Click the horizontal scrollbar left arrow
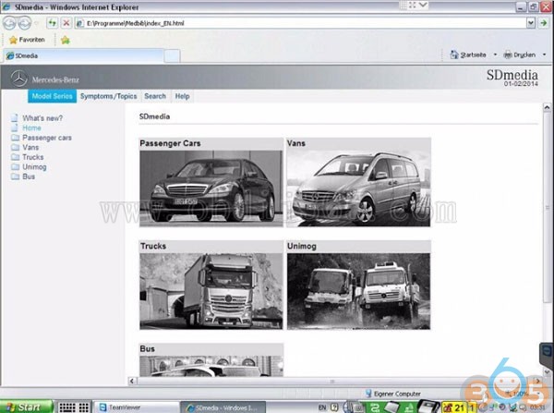 pyautogui.click(x=132, y=381)
